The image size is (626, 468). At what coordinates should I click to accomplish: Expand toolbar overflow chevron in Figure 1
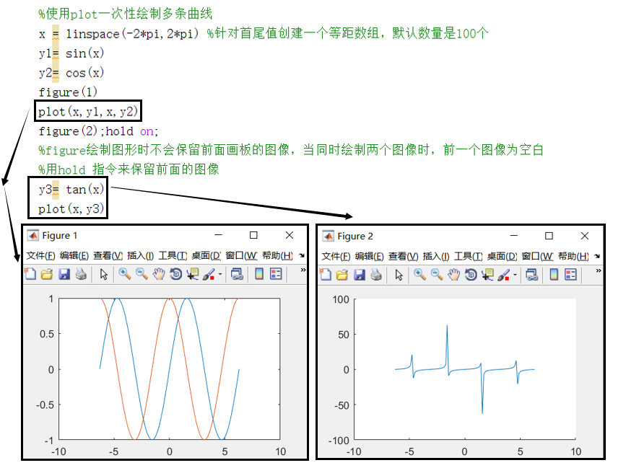pyautogui.click(x=303, y=270)
